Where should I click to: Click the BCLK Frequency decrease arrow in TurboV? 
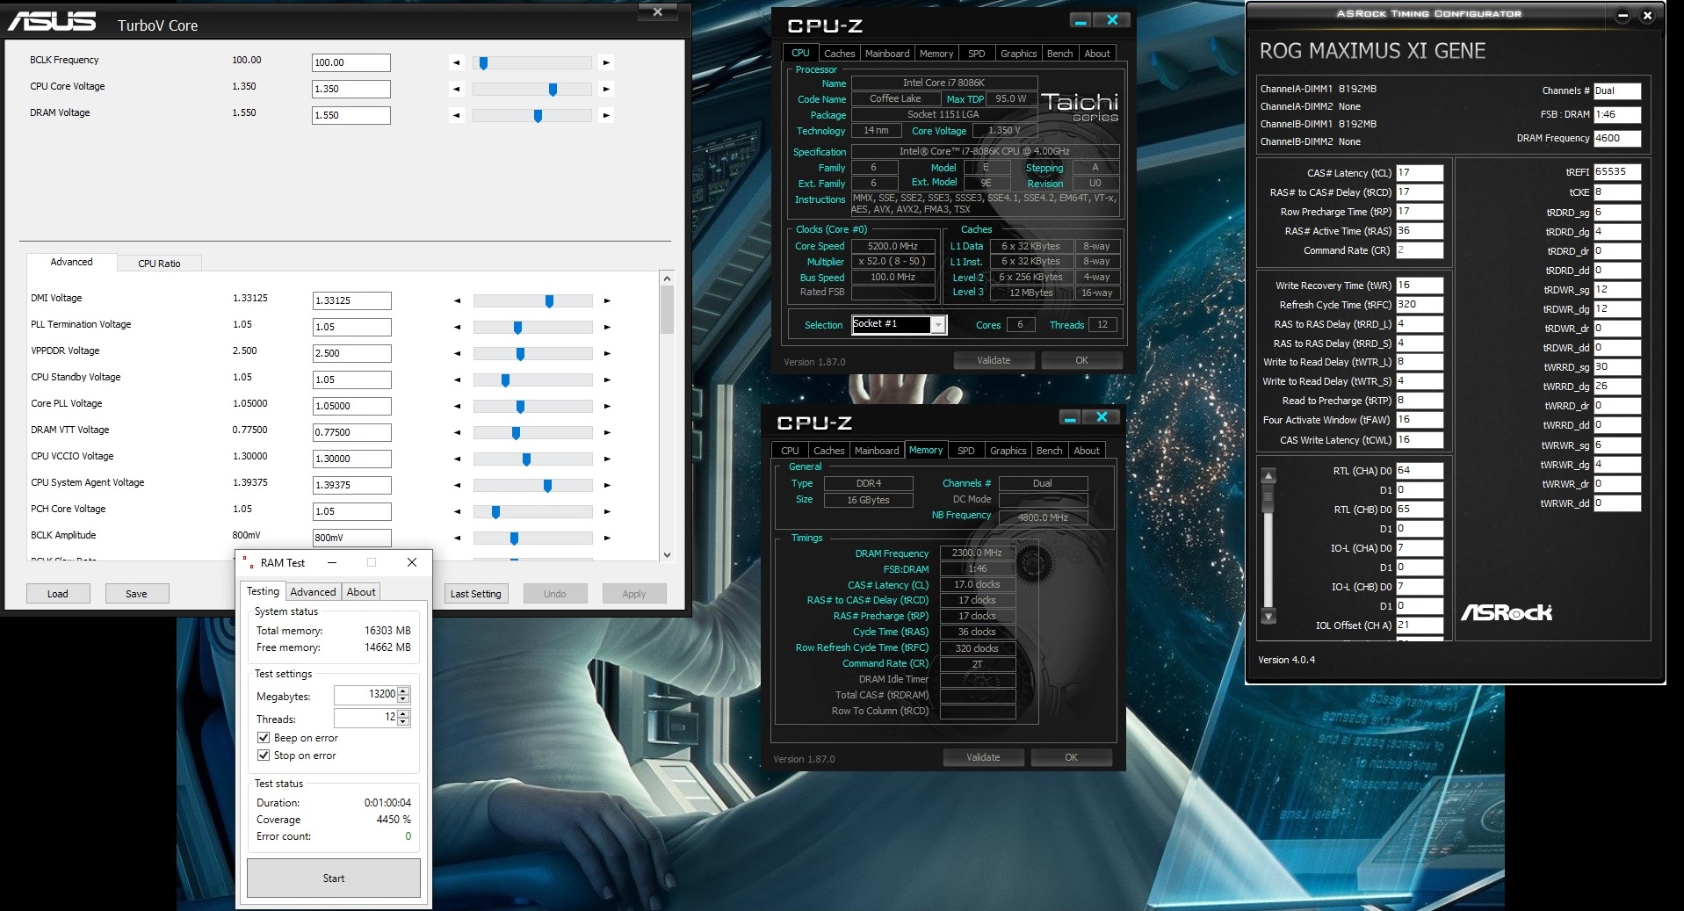456,62
